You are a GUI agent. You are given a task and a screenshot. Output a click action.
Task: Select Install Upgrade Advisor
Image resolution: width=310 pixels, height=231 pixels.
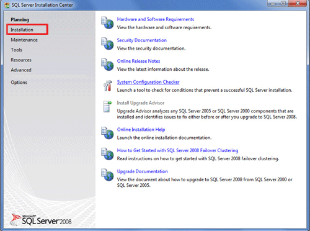[141, 103]
